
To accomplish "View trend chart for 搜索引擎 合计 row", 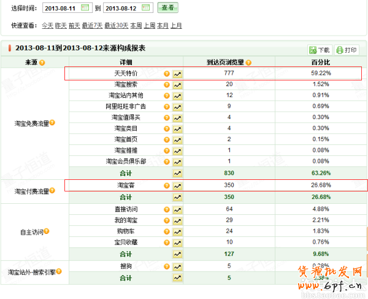I will pyautogui.click(x=177, y=278).
